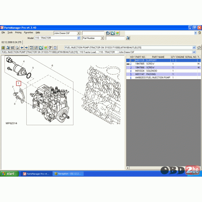The height and width of the screenshot is (202, 202).
Task: Click the 110 Tractor Load breadcrumb segment
Action: 88,52
